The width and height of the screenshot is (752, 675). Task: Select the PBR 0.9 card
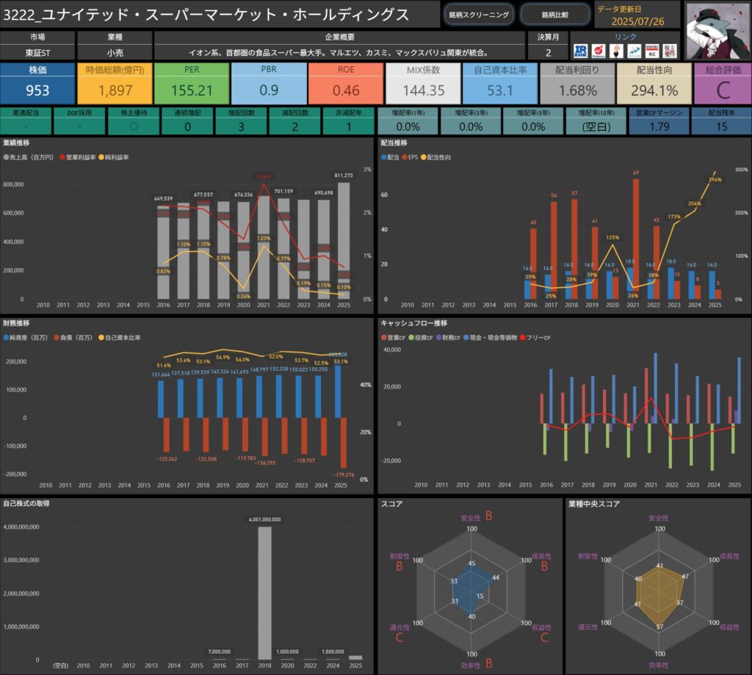point(269,83)
